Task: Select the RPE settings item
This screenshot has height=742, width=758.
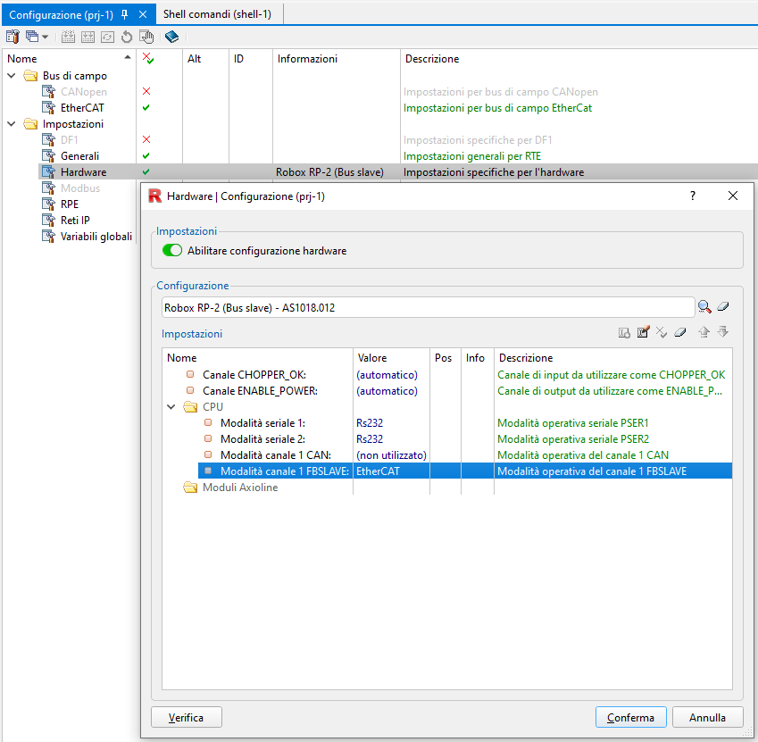Action: [70, 204]
